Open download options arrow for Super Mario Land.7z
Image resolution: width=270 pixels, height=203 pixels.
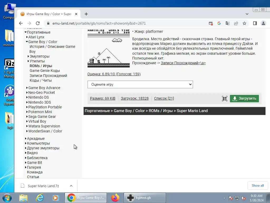point(71,186)
